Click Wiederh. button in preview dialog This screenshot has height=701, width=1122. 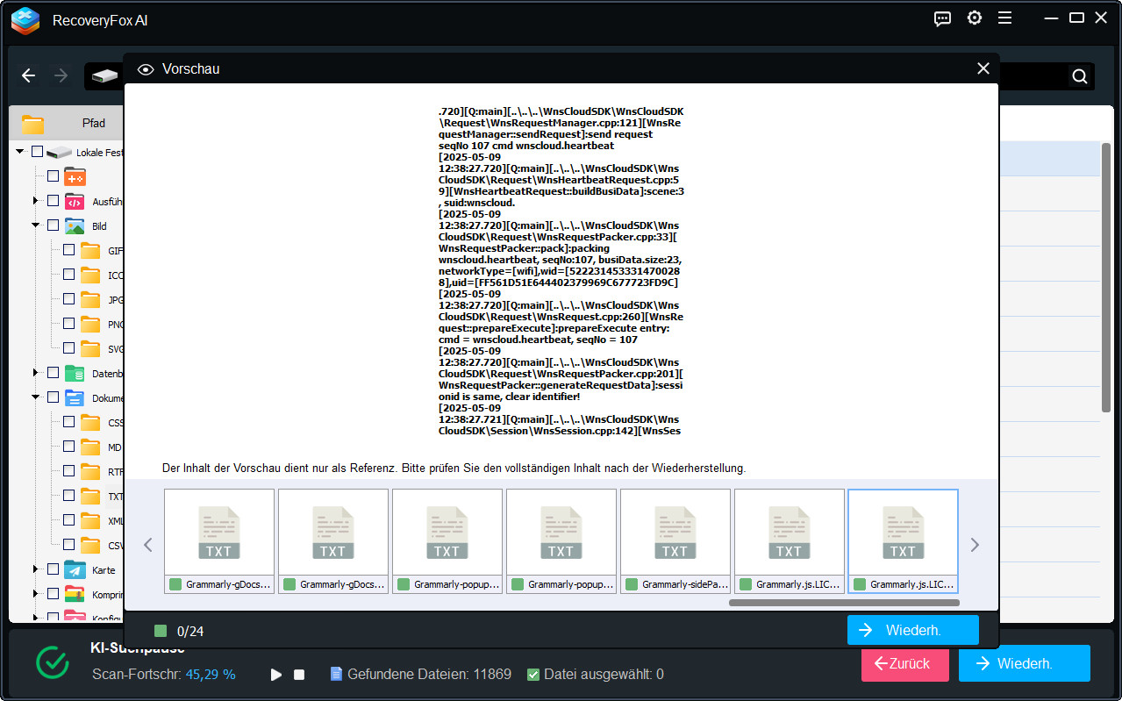pyautogui.click(x=912, y=630)
